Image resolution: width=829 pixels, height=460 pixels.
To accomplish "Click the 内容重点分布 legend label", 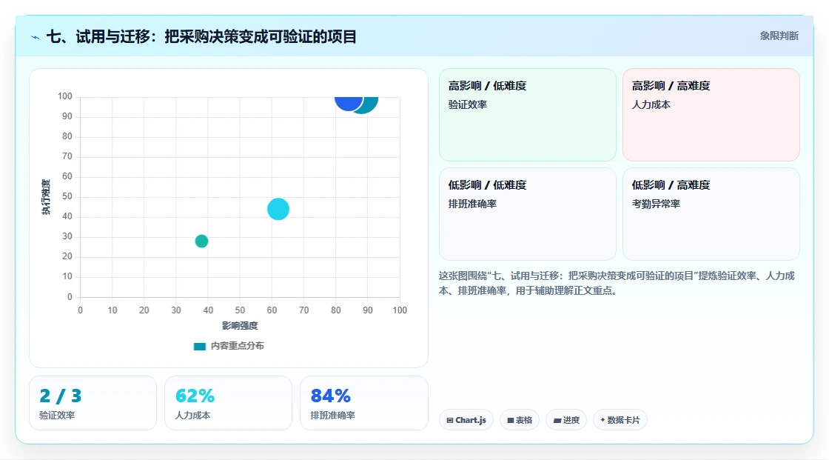I will 237,346.
